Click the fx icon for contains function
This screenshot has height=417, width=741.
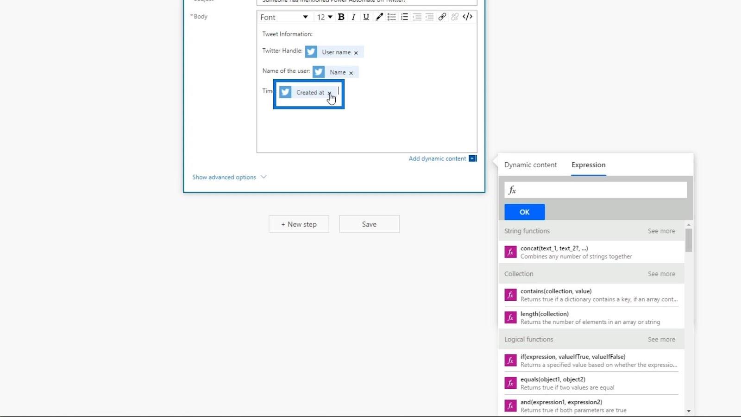[510, 295]
